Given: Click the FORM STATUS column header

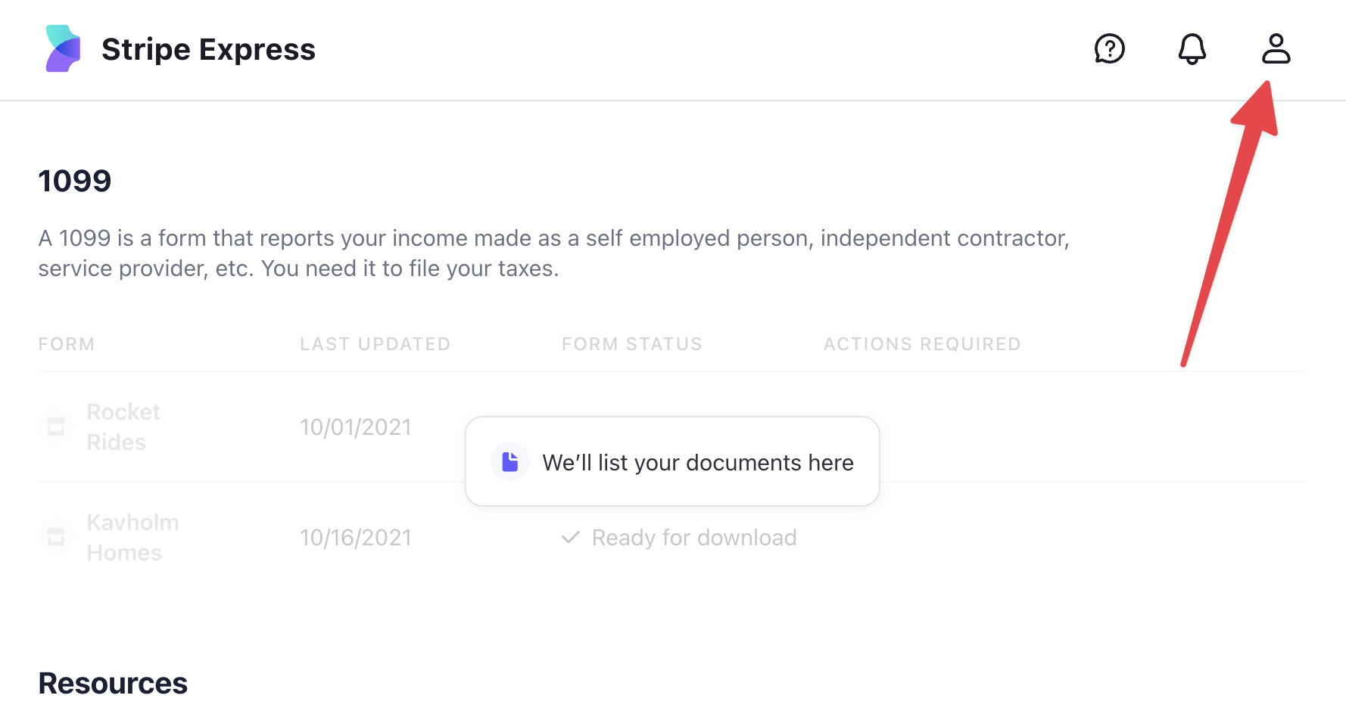Looking at the screenshot, I should [631, 343].
